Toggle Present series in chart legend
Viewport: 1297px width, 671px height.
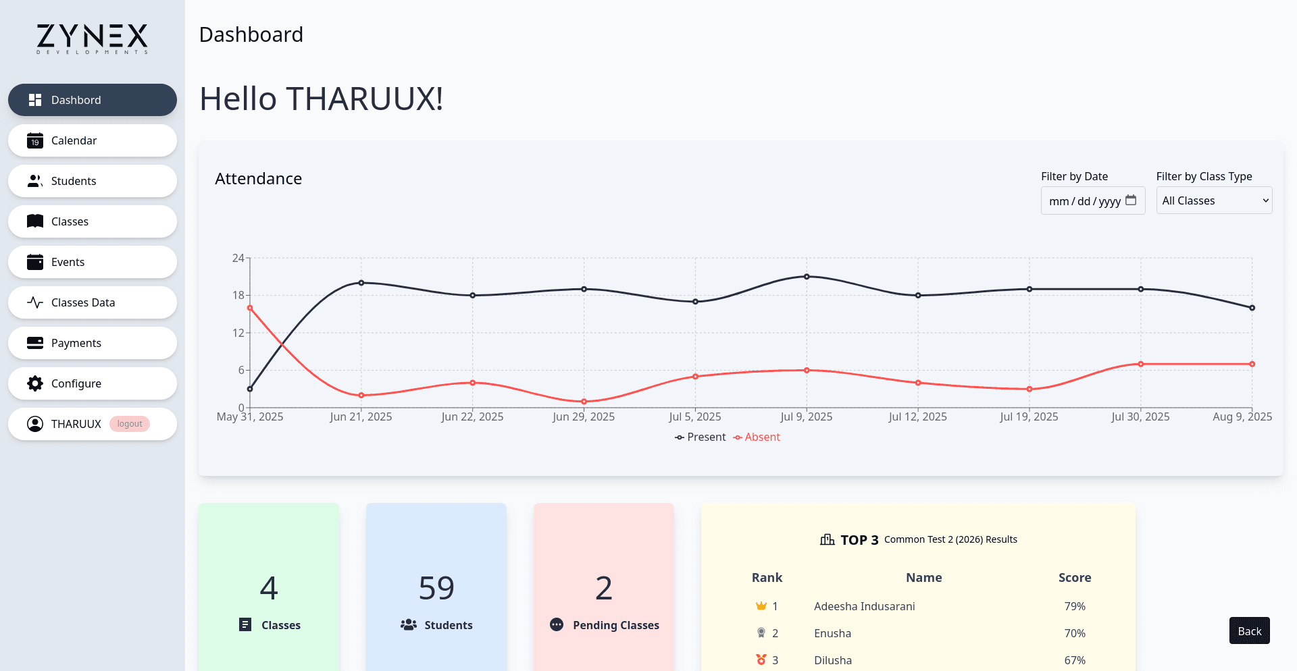(700, 437)
